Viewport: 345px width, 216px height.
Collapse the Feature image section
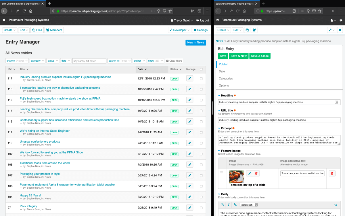[219, 151]
